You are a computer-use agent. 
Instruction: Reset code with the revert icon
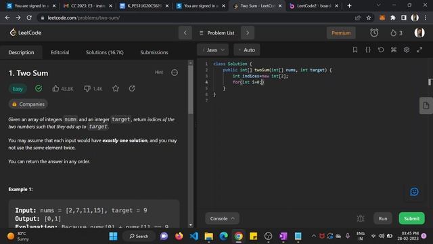tap(381, 49)
